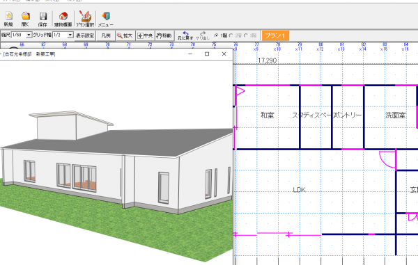Select the 移動 pan move tool
The width and height of the screenshot is (418, 265).
click(164, 35)
